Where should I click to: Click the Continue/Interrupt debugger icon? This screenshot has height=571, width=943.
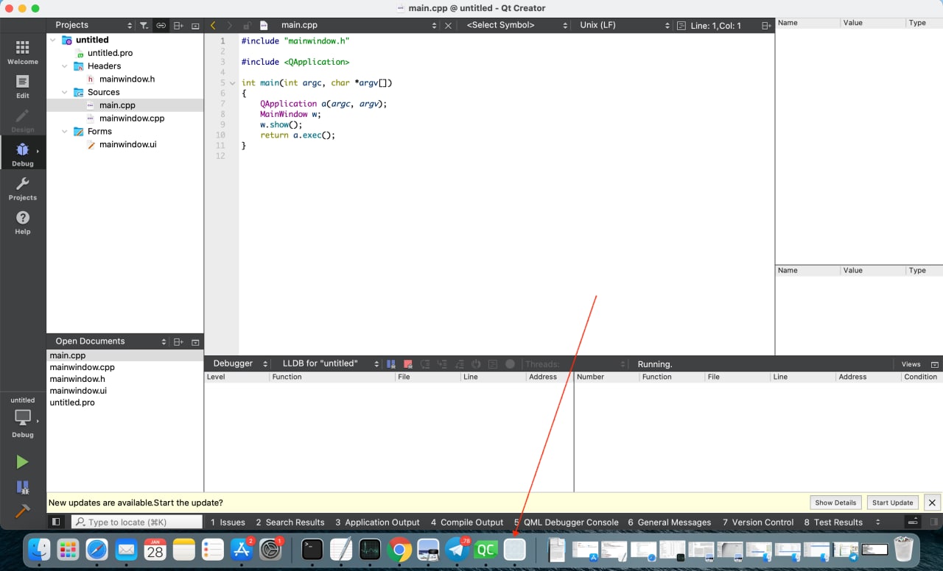coord(391,363)
